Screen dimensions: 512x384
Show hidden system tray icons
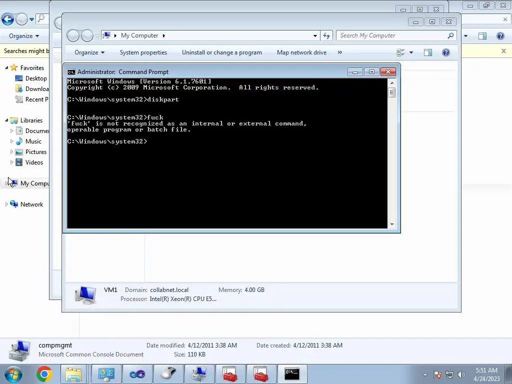[x=425, y=374]
